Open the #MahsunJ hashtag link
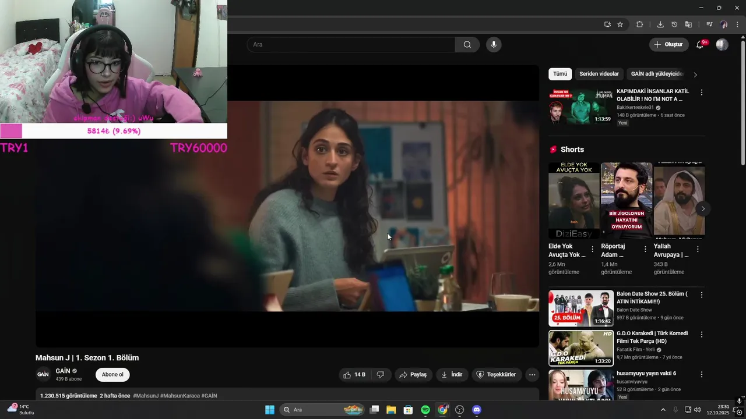Viewport: 746px width, 419px height. [146, 396]
